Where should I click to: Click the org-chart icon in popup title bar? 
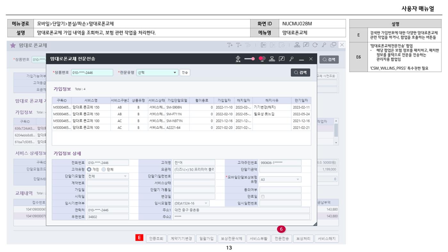tap(272, 59)
